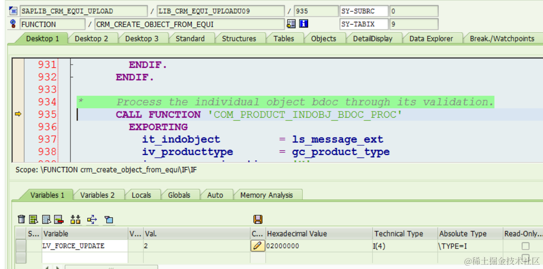Image resolution: width=543 pixels, height=269 pixels.
Task: Click the line number field showing 935
Action: tap(316, 11)
